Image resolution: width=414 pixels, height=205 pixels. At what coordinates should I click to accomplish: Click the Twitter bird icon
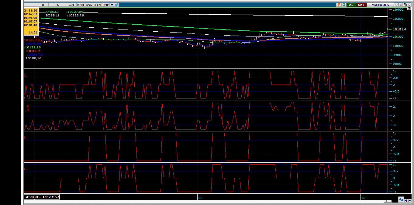(x=116, y=5)
